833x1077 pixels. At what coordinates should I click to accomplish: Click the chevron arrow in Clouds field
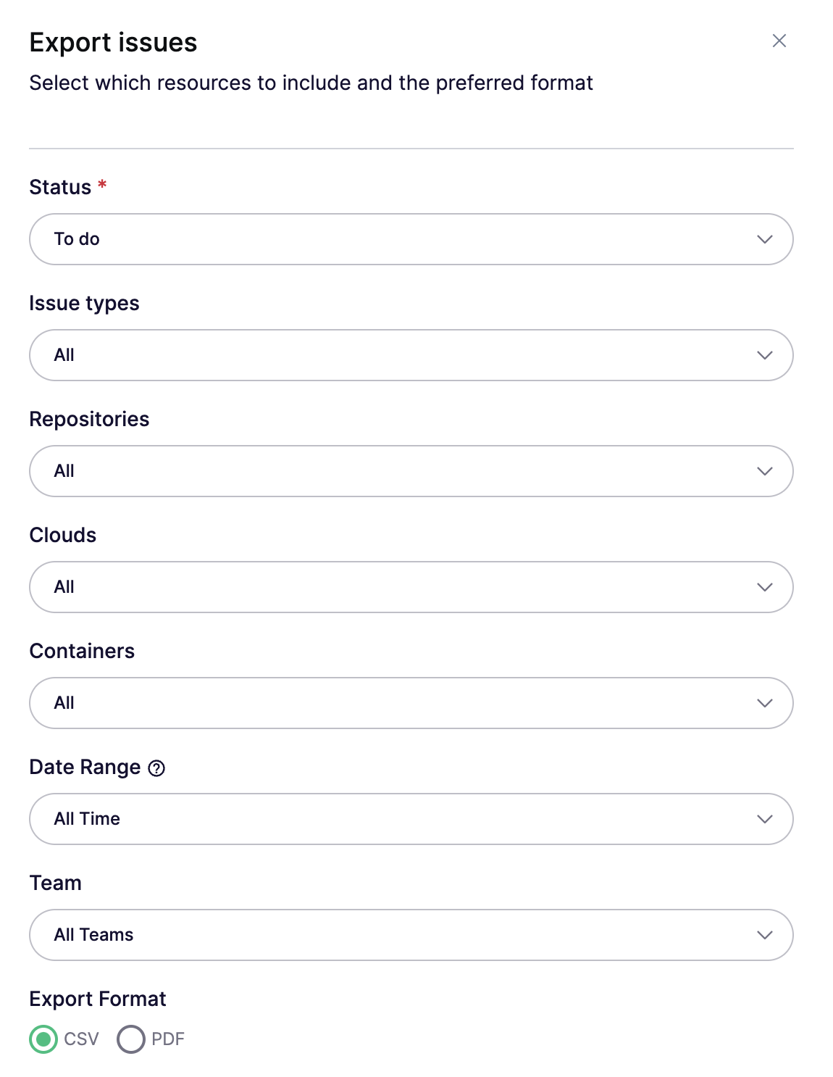(x=765, y=587)
